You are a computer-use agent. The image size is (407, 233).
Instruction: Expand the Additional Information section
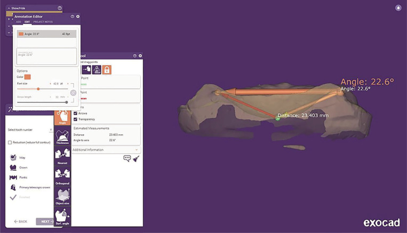point(107,149)
